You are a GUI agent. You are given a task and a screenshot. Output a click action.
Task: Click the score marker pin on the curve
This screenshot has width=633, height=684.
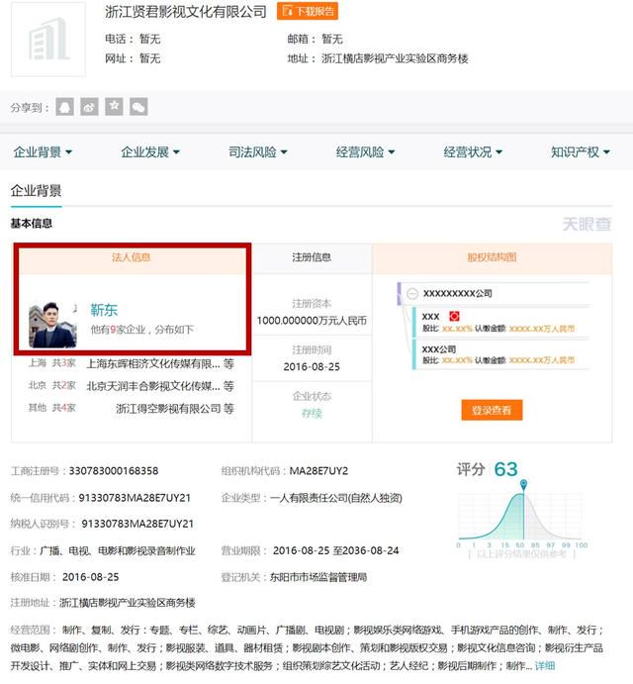tap(523, 484)
